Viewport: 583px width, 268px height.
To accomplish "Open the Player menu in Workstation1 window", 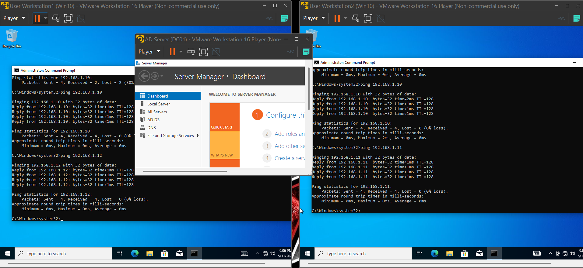I will pyautogui.click(x=14, y=18).
